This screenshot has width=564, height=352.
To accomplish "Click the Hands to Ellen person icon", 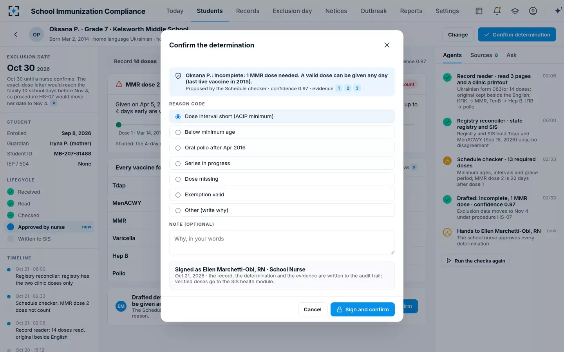I will [447, 232].
